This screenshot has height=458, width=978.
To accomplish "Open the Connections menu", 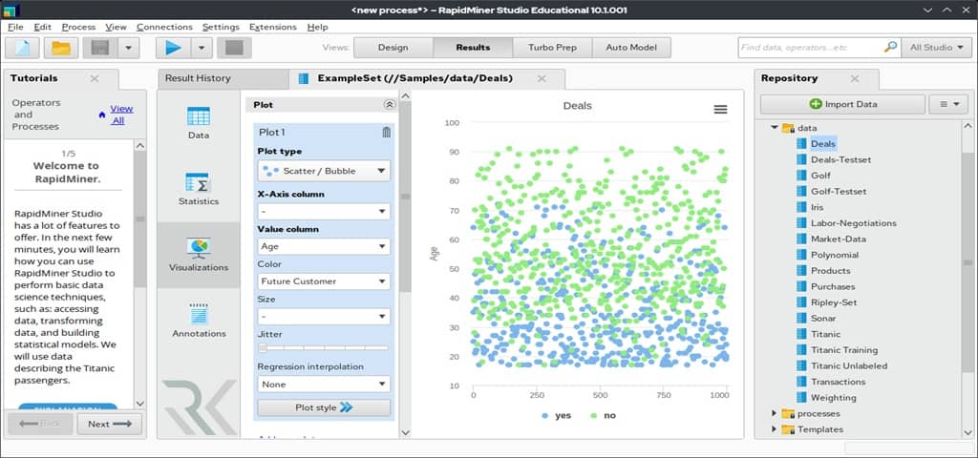I will point(164,27).
